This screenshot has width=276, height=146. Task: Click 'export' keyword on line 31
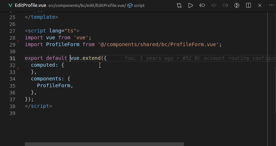pyautogui.click(x=34, y=58)
